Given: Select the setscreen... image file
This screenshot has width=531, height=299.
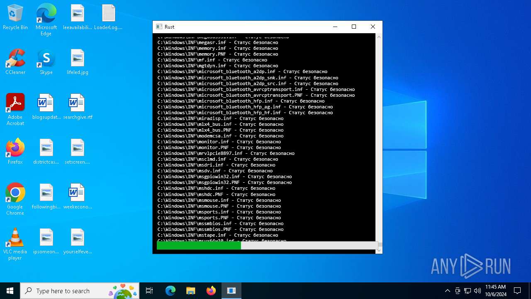Looking at the screenshot, I should [x=77, y=152].
